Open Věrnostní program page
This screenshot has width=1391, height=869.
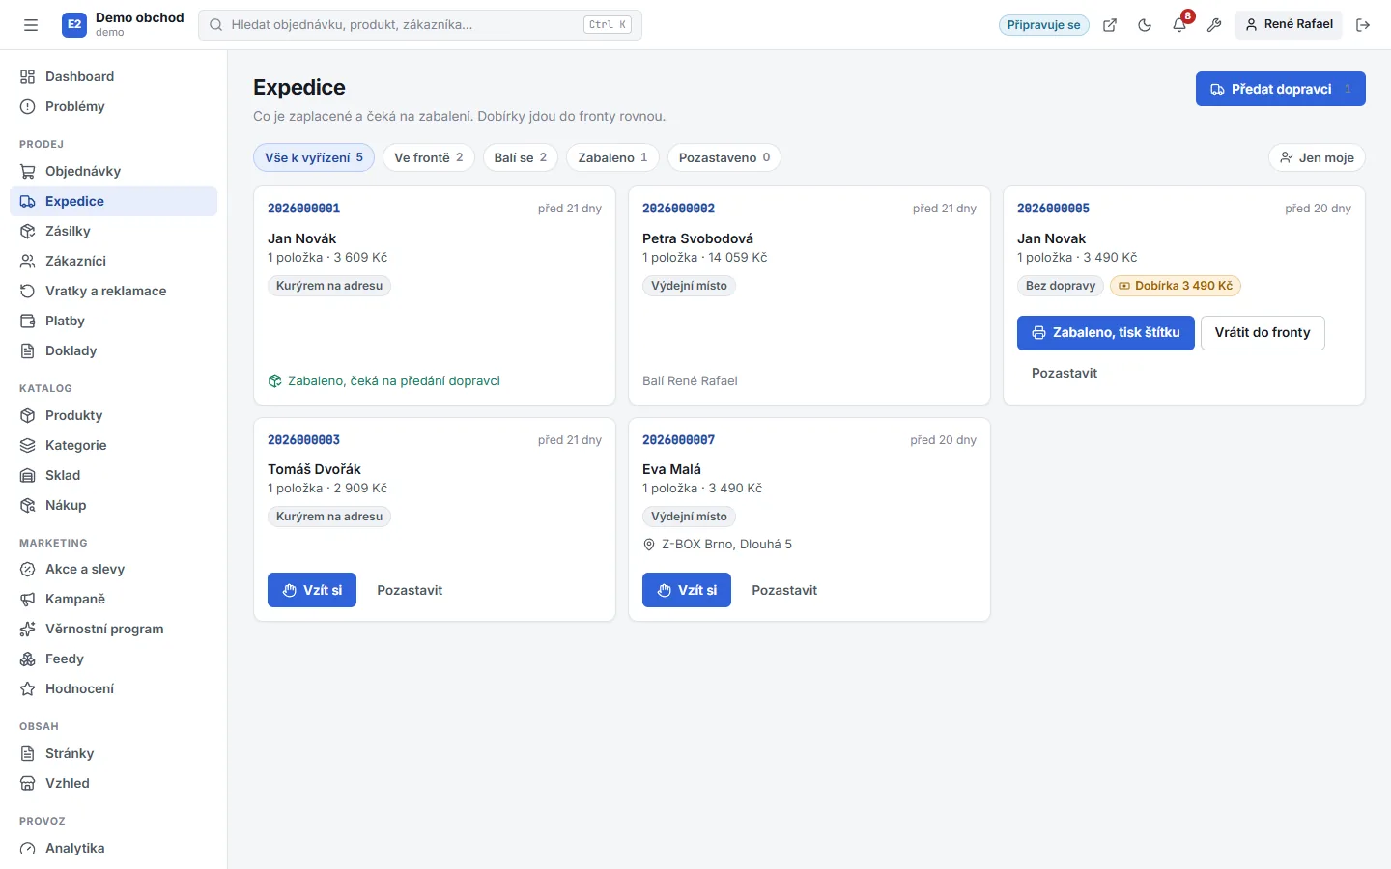pyautogui.click(x=113, y=629)
